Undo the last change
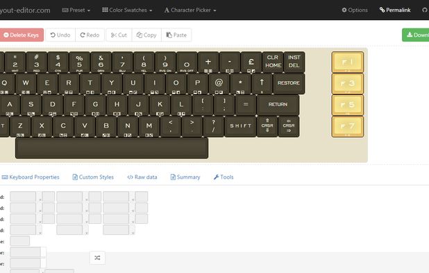This screenshot has width=429, height=273. pos(60,35)
